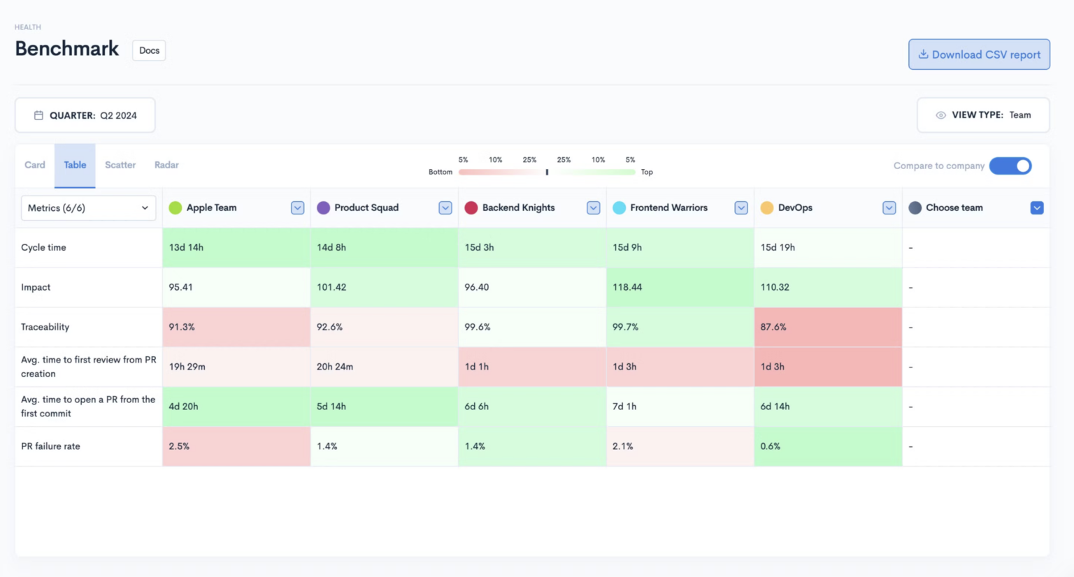Image resolution: width=1074 pixels, height=577 pixels.
Task: Open the Choose team dropdown
Action: (x=1036, y=207)
